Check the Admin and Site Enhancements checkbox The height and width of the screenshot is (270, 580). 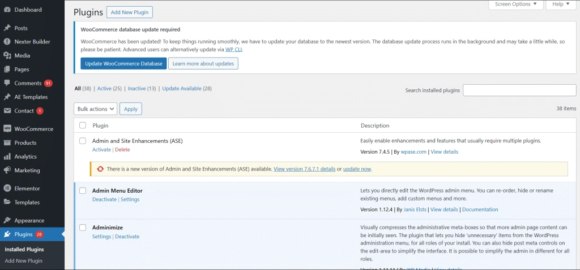(83, 141)
